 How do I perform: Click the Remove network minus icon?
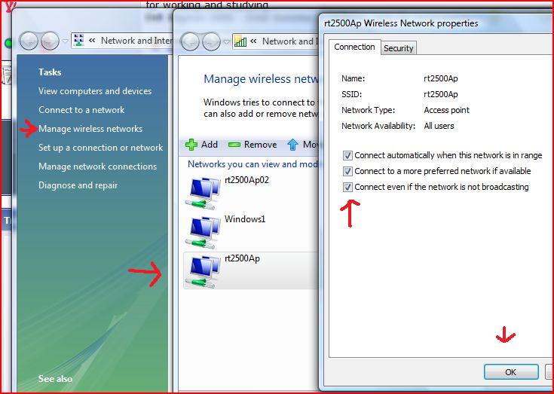point(234,145)
